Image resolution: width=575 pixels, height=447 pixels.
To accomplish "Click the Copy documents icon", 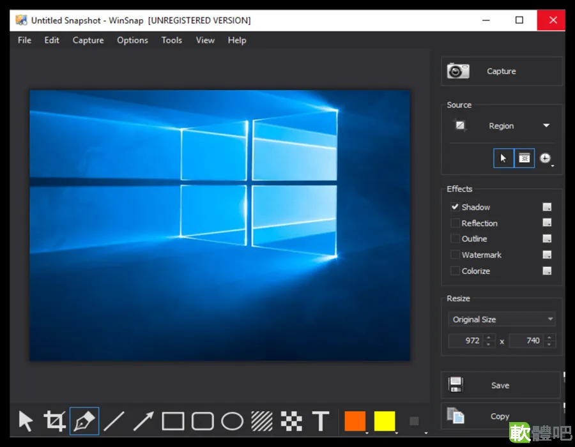I will (x=456, y=416).
